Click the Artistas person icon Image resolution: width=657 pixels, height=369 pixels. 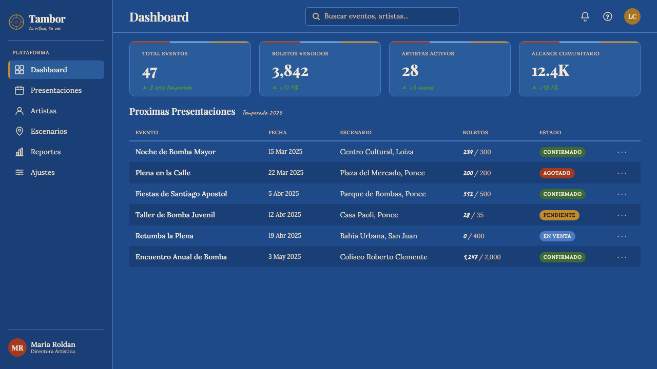[20, 111]
